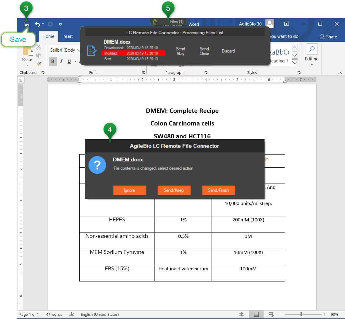Toggle Underline formatting
Image resolution: width=345 pixels, height=319 pixels.
click(69, 61)
